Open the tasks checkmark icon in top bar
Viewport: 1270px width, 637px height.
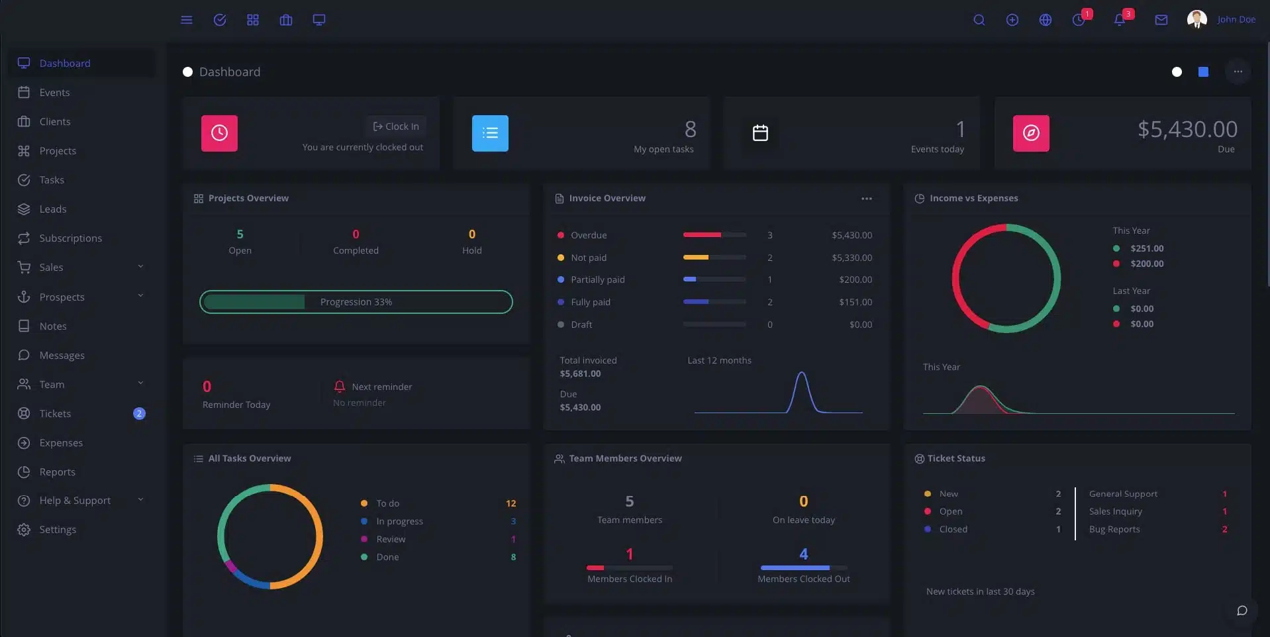click(x=220, y=20)
